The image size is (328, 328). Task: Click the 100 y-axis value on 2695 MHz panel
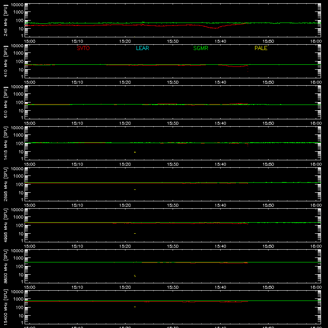pyautogui.click(x=20, y=184)
